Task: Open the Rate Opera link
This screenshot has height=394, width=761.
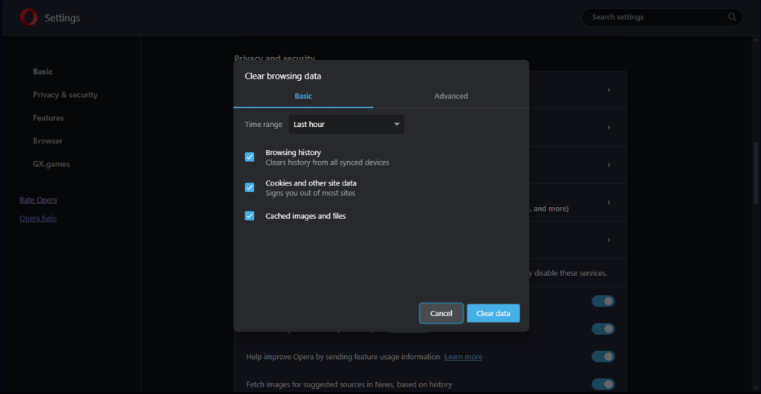Action: click(x=39, y=200)
